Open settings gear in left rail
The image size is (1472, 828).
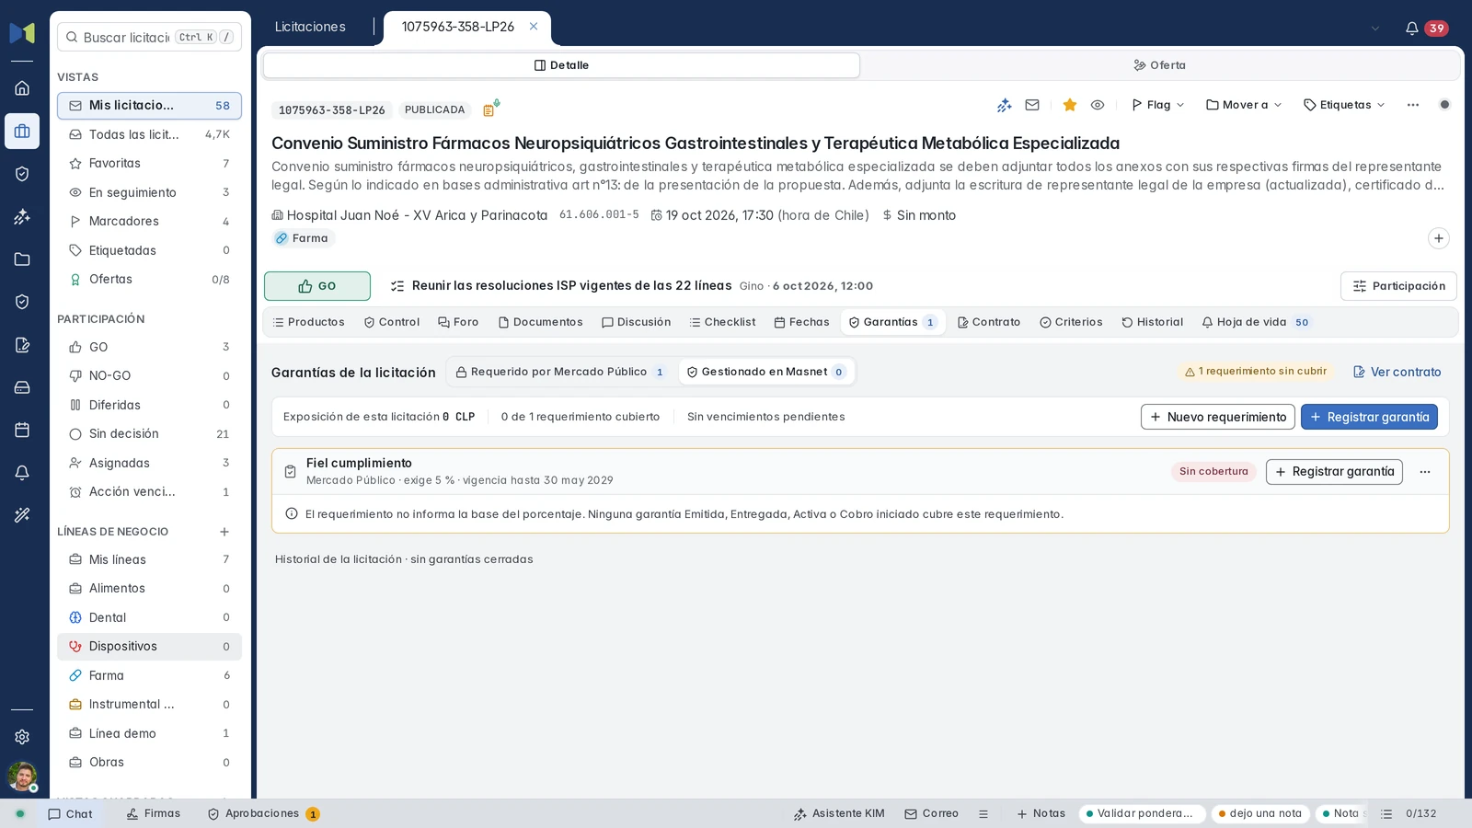coord(22,737)
